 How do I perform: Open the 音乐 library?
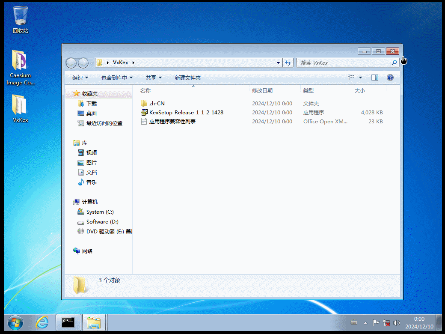tap(92, 182)
